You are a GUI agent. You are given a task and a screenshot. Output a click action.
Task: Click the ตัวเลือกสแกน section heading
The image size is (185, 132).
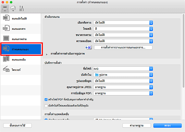point(52,17)
